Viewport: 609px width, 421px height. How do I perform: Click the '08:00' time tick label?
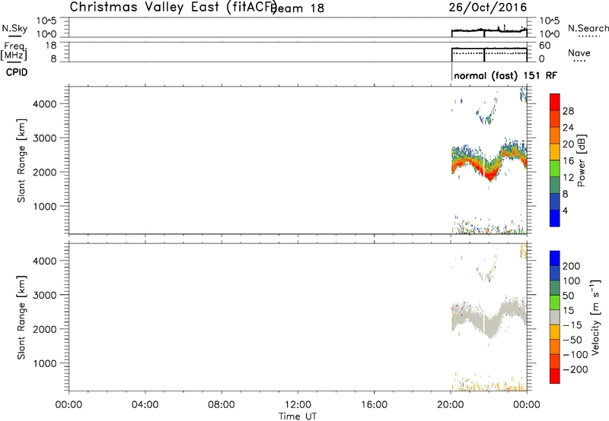pos(222,405)
